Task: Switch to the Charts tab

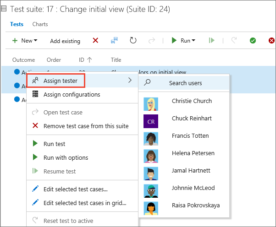Action: click(40, 24)
